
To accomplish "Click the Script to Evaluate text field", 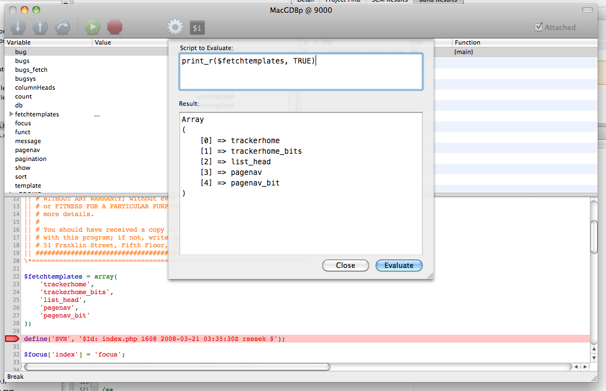I will (301, 72).
